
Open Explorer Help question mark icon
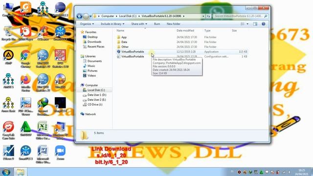264,24
